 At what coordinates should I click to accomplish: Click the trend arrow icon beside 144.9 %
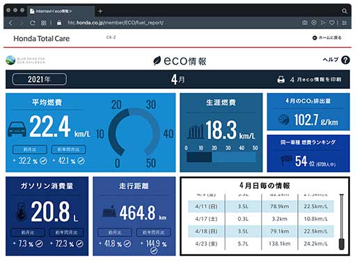click(x=154, y=250)
